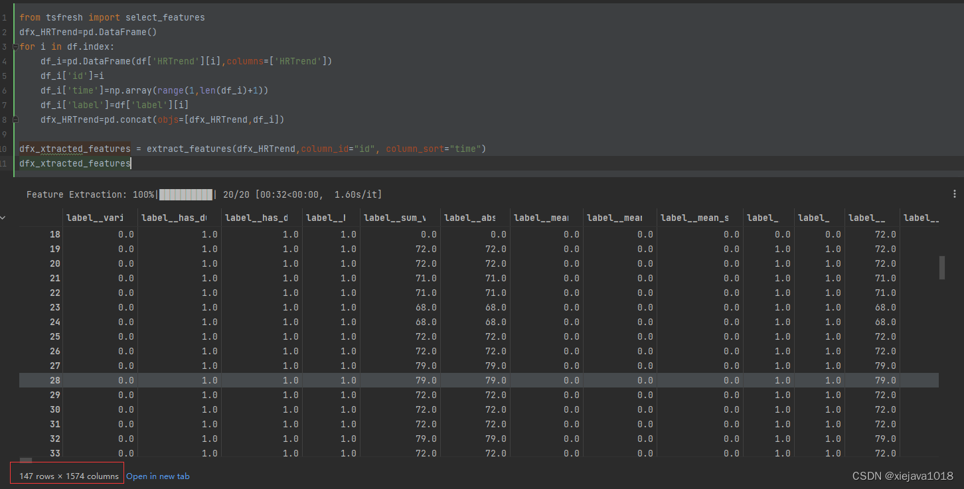Click the label__sum_v column header
This screenshot has width=964, height=489.
tap(394, 217)
